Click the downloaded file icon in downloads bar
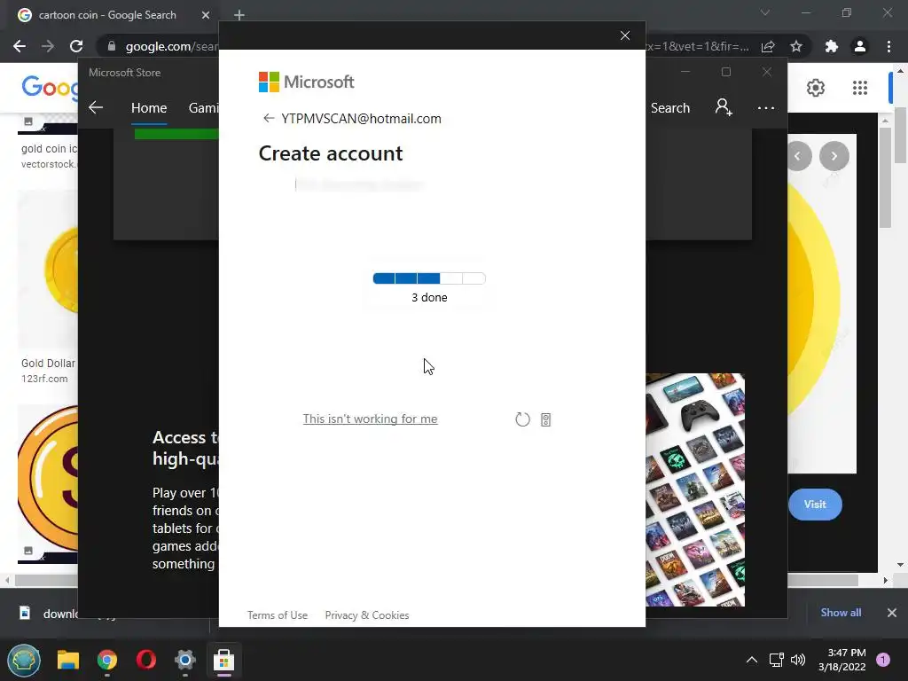 click(x=25, y=613)
